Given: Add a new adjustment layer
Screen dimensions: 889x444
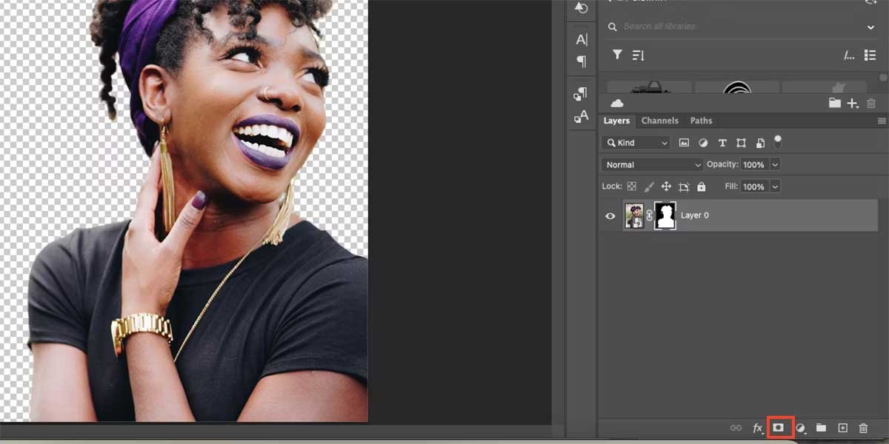Looking at the screenshot, I should (800, 428).
